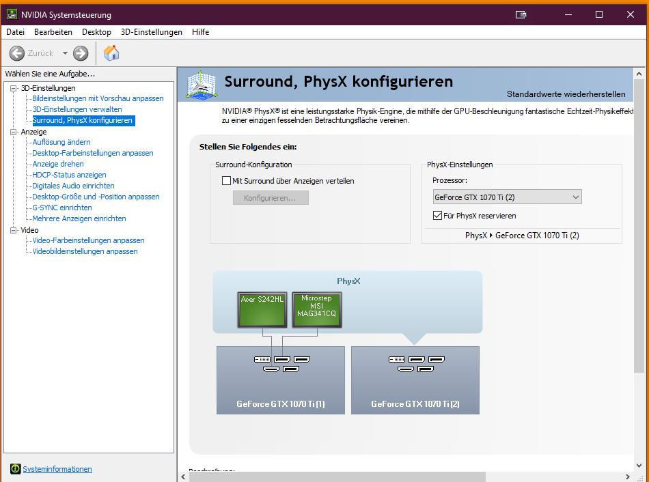Open Digitales Audio einrichten
649x482 pixels.
pyautogui.click(x=73, y=186)
